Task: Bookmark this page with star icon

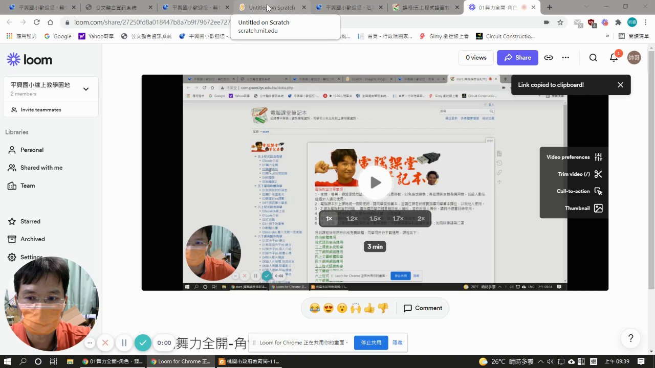Action: coord(560,22)
